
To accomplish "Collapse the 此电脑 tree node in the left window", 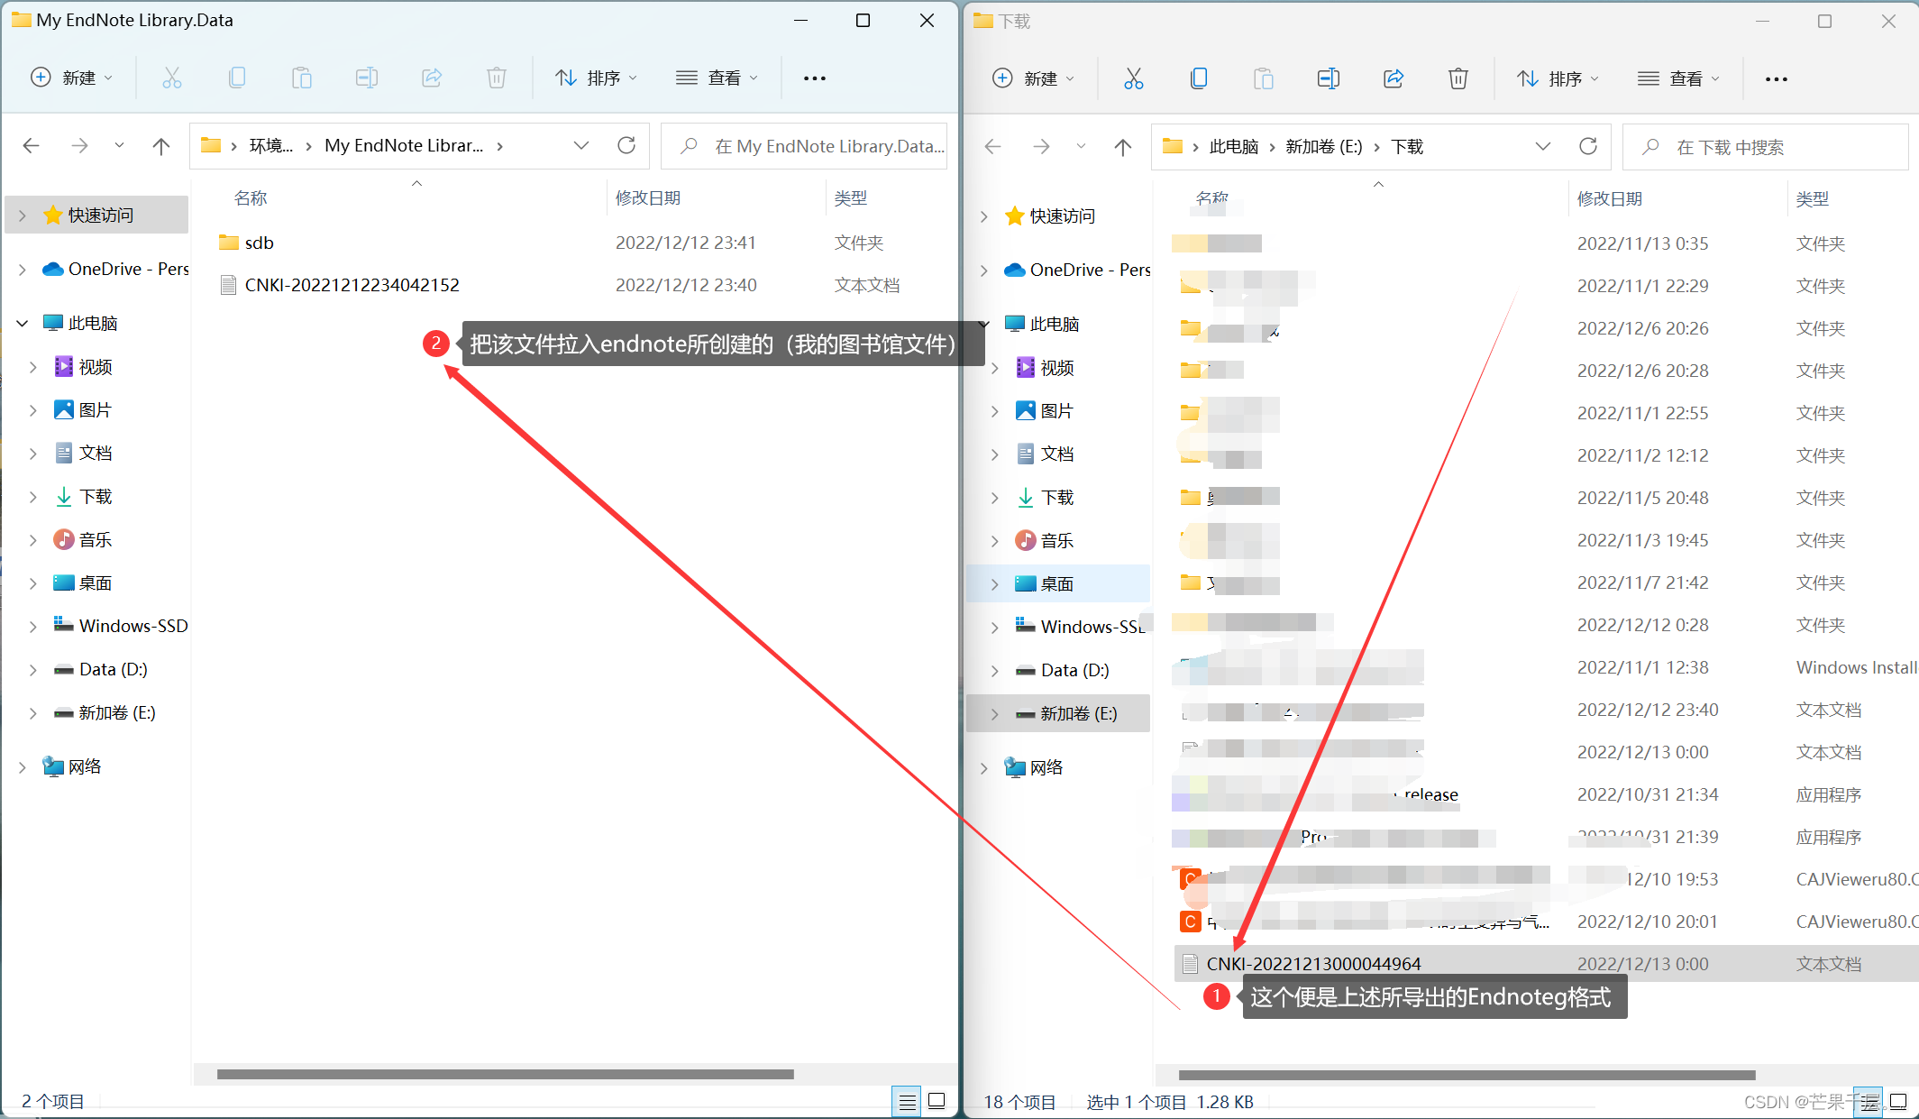I will point(23,323).
